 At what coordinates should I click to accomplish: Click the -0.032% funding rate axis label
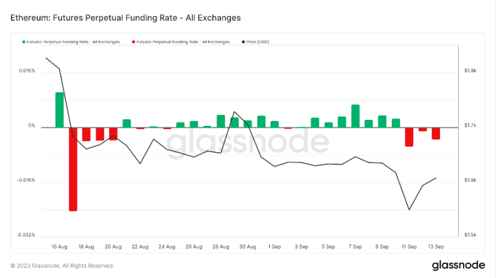26,235
